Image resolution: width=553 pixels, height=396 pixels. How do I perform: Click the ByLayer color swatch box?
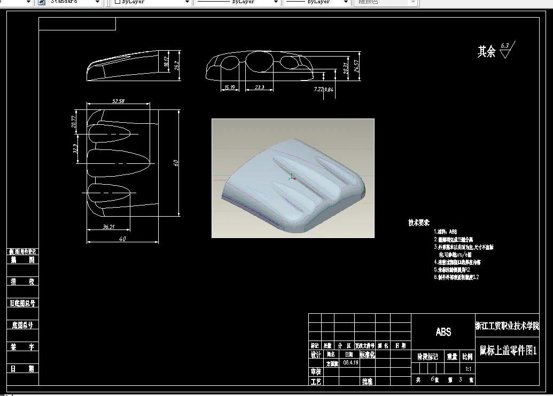click(118, 2)
